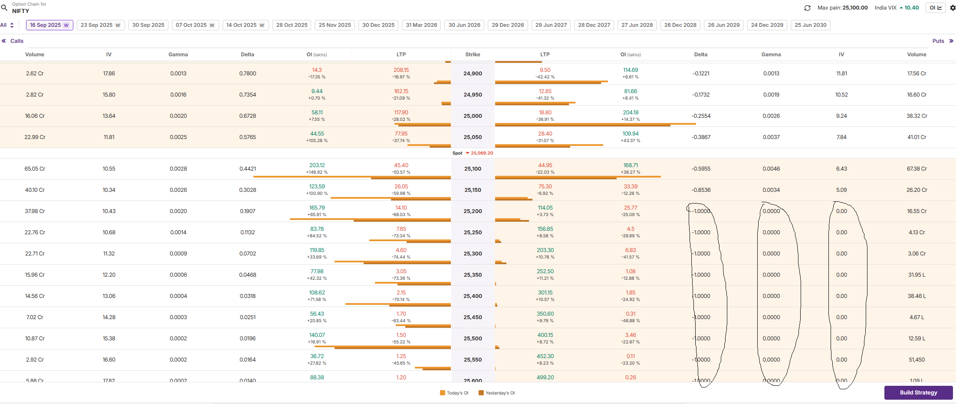The width and height of the screenshot is (956, 404).
Task: Click the Spot price down-arrow marker
Action: coord(467,153)
